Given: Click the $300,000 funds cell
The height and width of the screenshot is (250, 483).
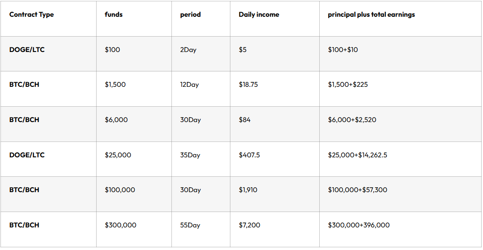Looking at the screenshot, I should [121, 225].
